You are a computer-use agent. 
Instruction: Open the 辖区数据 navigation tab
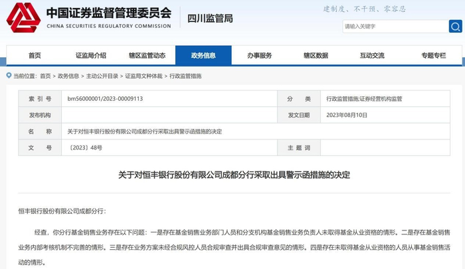pos(316,56)
